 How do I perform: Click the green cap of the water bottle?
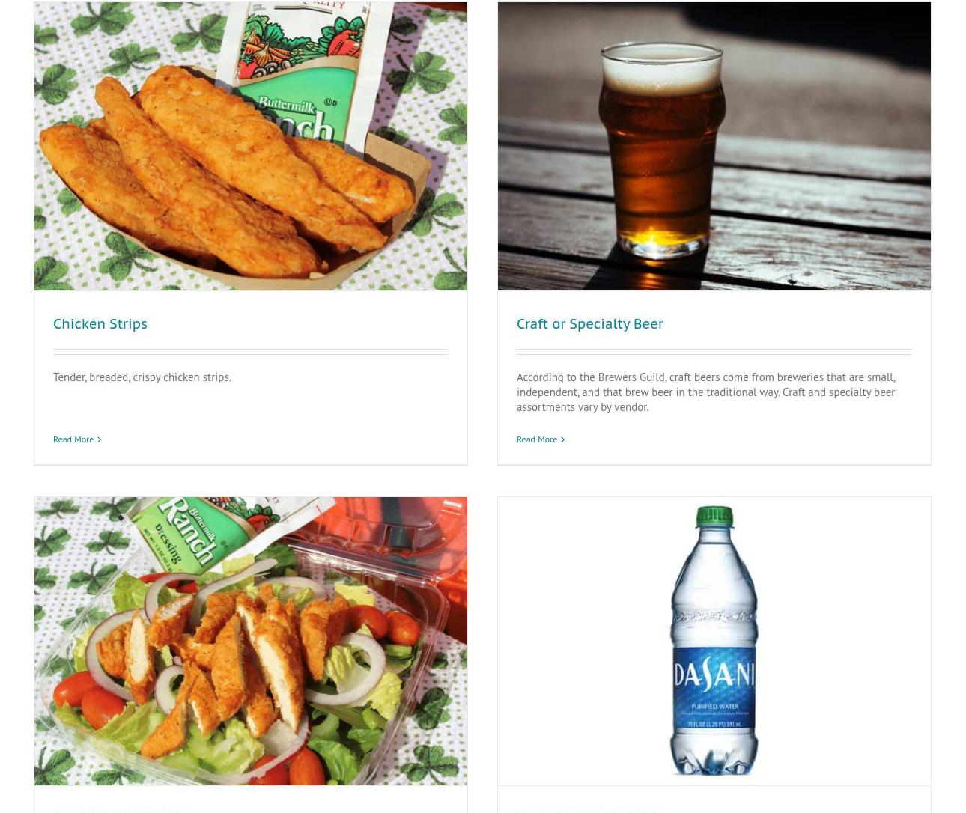[714, 515]
